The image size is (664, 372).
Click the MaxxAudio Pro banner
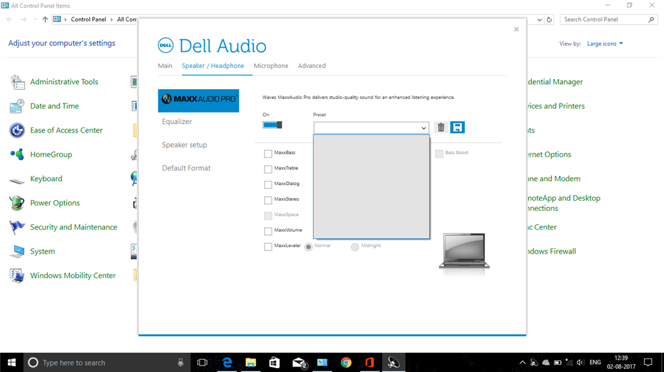pos(198,101)
